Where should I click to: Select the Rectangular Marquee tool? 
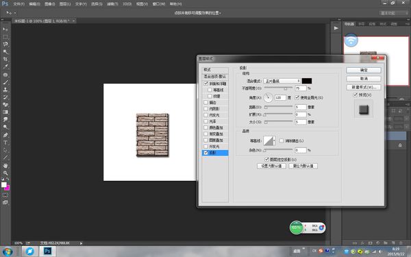click(x=5, y=37)
